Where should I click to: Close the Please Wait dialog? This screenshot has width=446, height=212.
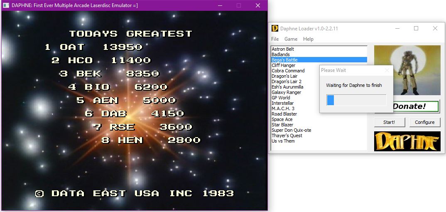(x=387, y=70)
